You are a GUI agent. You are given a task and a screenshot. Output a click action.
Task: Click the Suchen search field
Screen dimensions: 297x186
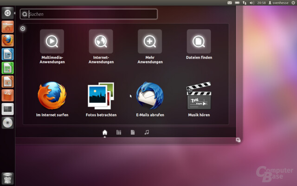[89, 14]
